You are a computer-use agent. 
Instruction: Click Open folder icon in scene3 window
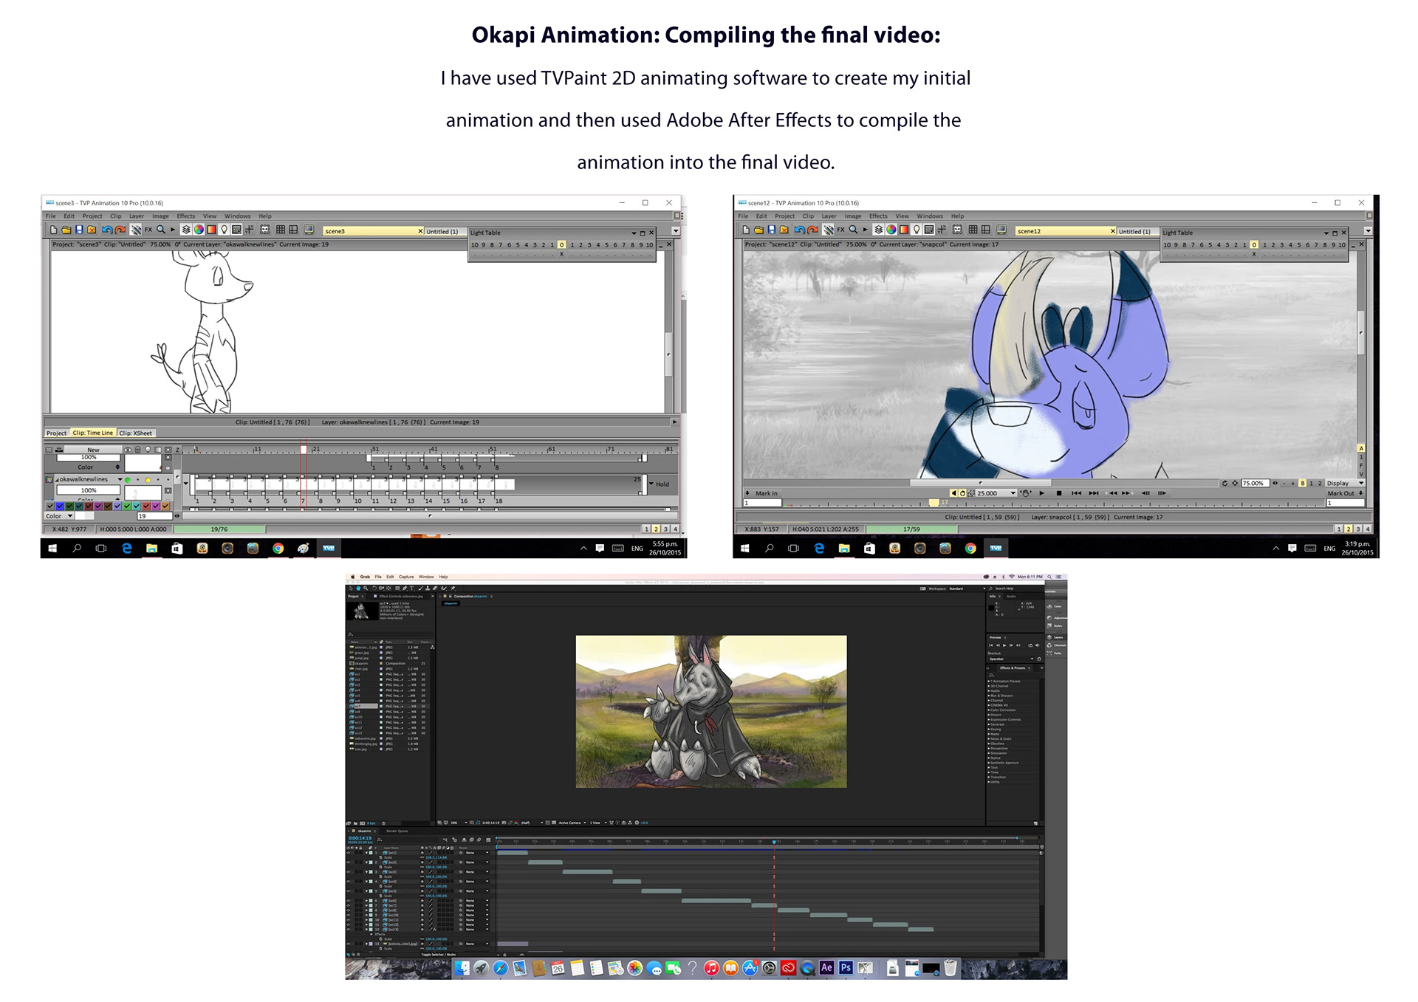(66, 230)
